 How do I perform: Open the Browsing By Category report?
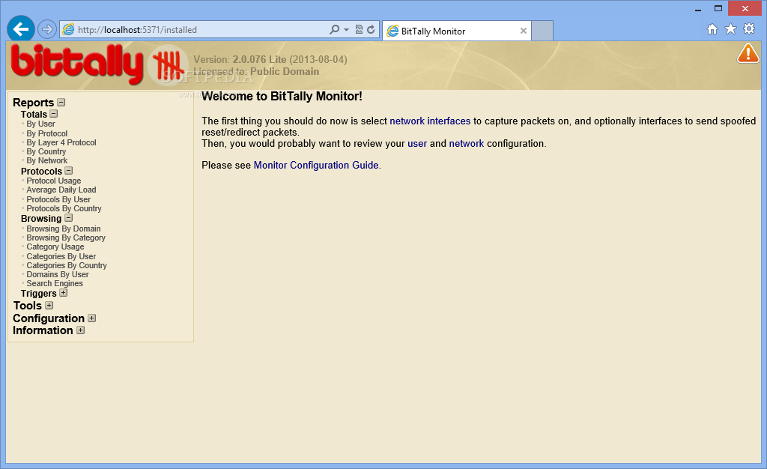(x=66, y=237)
